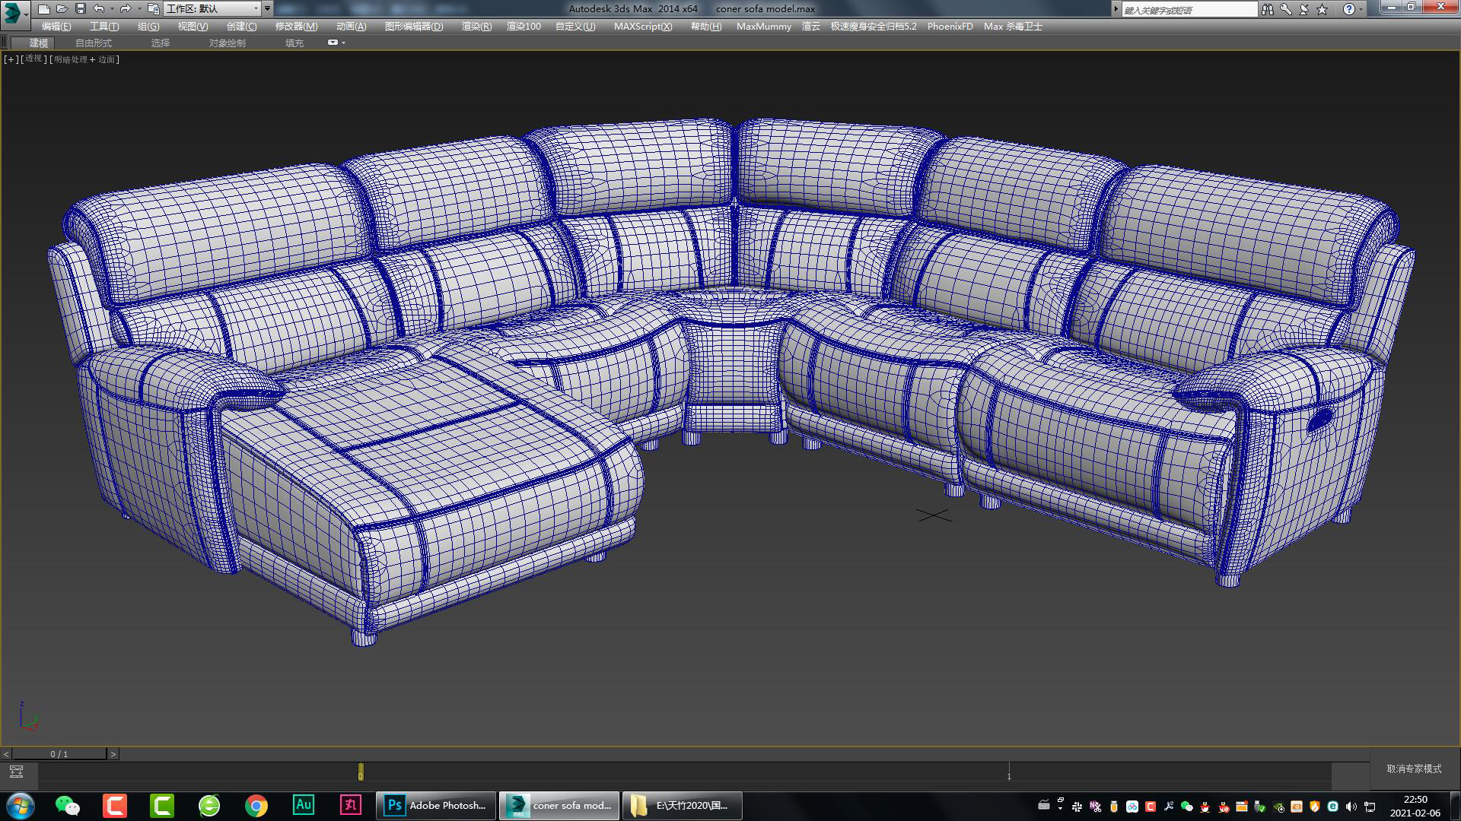Switch to the 自由形式 ribbon tab

click(93, 43)
